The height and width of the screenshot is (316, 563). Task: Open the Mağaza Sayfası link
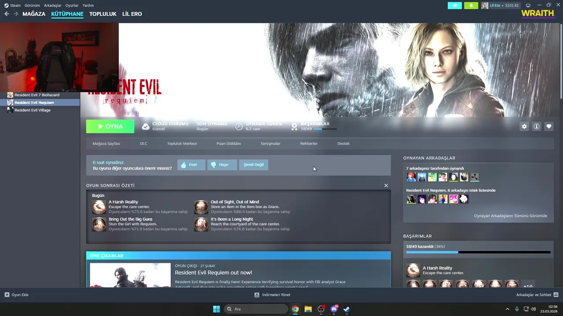pyautogui.click(x=106, y=144)
